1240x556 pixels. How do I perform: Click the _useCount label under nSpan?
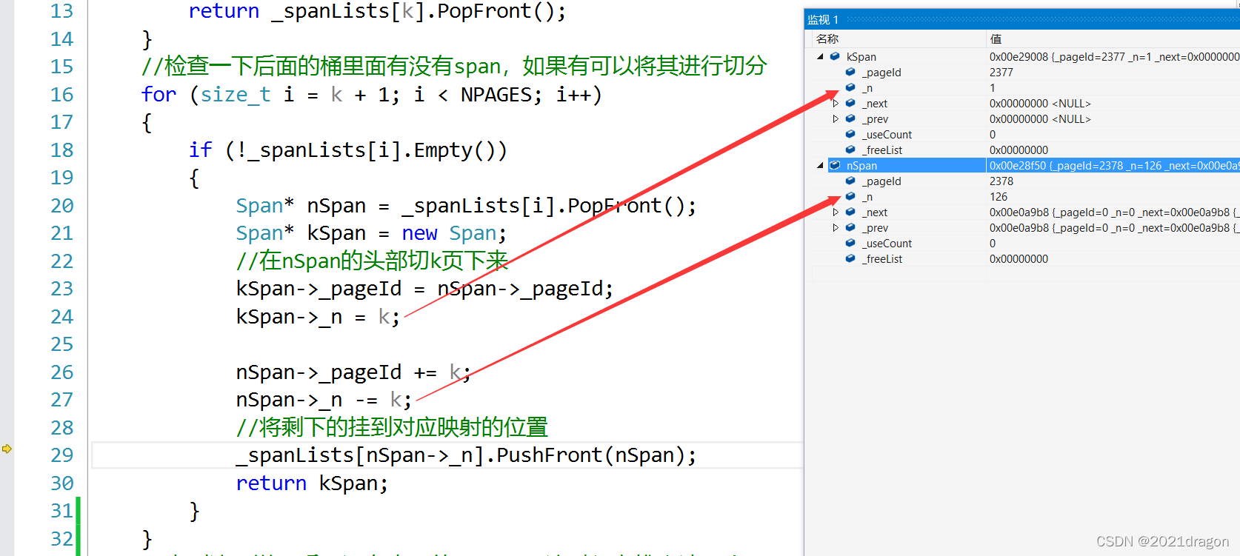click(x=887, y=243)
